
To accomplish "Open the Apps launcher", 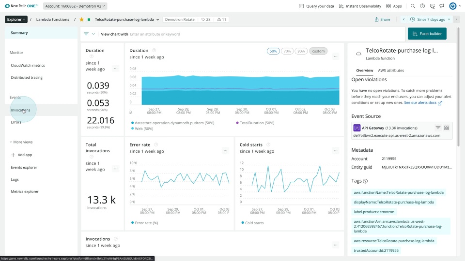I will (394, 6).
